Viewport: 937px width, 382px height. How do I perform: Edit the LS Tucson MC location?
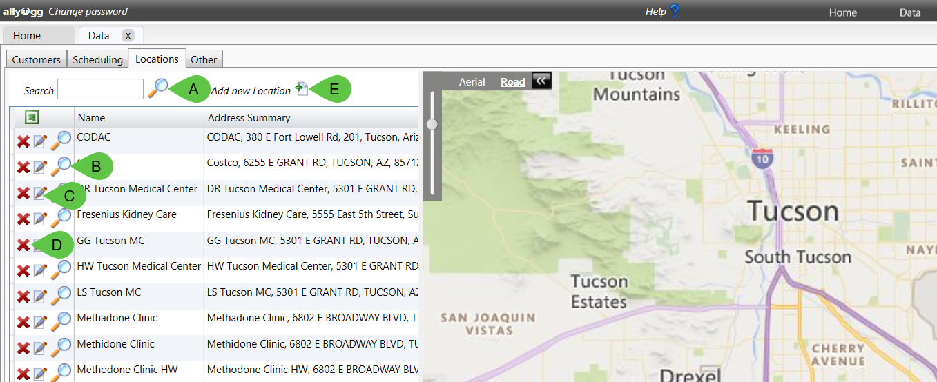(x=40, y=296)
